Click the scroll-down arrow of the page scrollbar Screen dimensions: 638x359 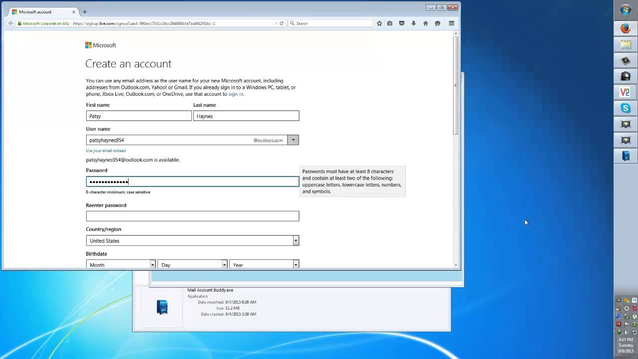click(x=456, y=265)
